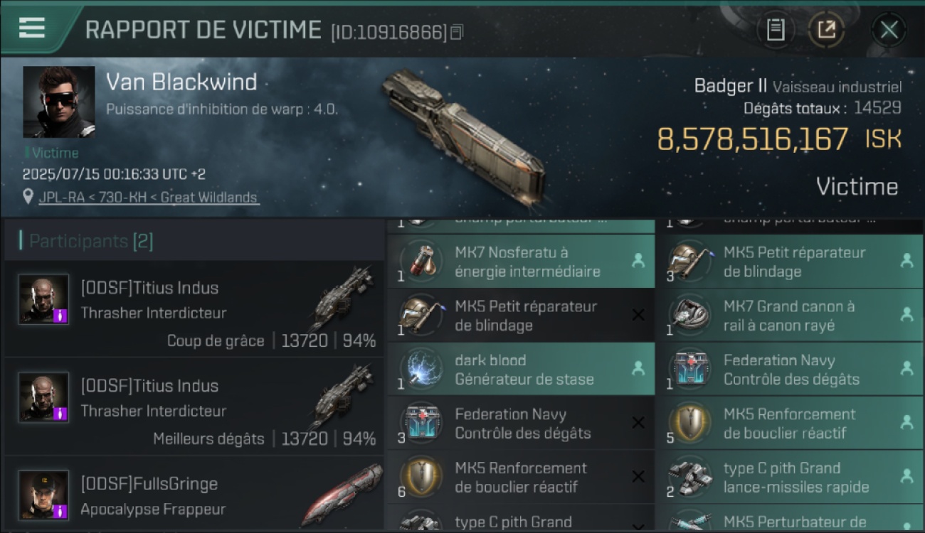Select the Meilleurs dégâts Thrasher Interdicteur entry

[194, 407]
